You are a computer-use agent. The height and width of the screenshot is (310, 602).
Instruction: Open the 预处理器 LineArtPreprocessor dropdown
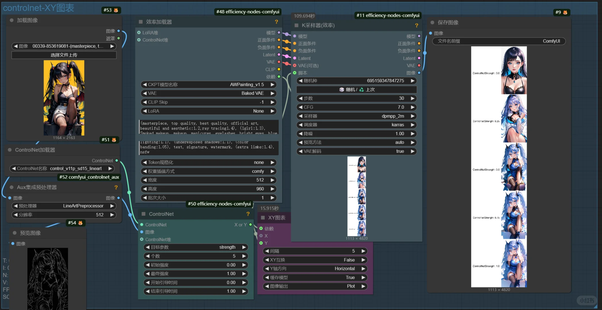(64, 206)
